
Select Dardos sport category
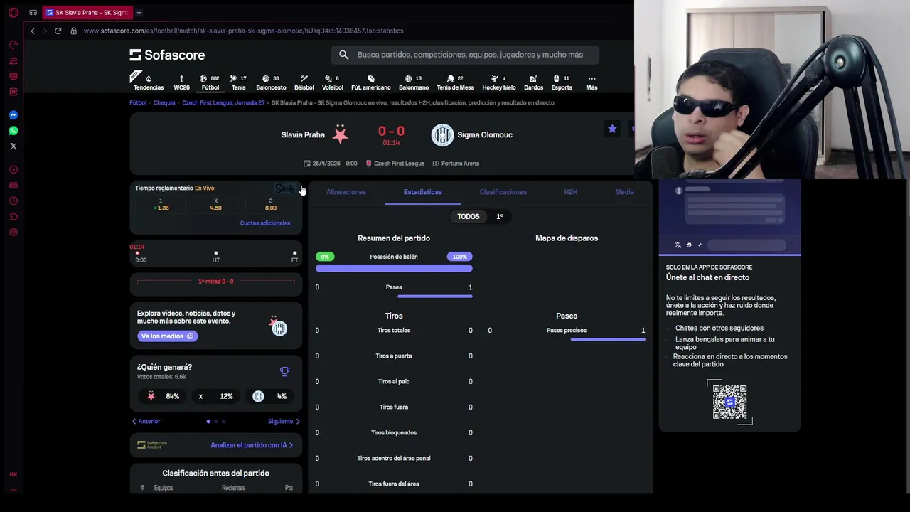(x=533, y=82)
